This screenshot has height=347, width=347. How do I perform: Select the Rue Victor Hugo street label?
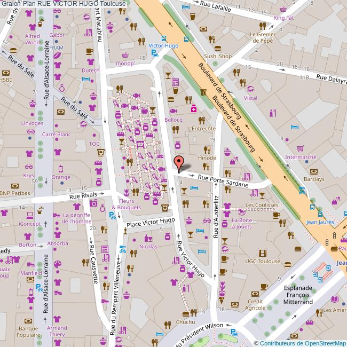[191, 259]
